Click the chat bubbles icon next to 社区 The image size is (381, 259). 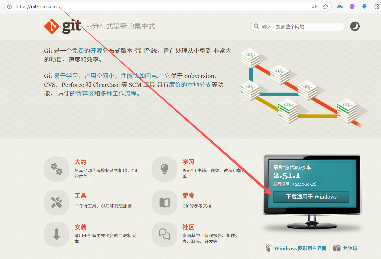coord(164,234)
